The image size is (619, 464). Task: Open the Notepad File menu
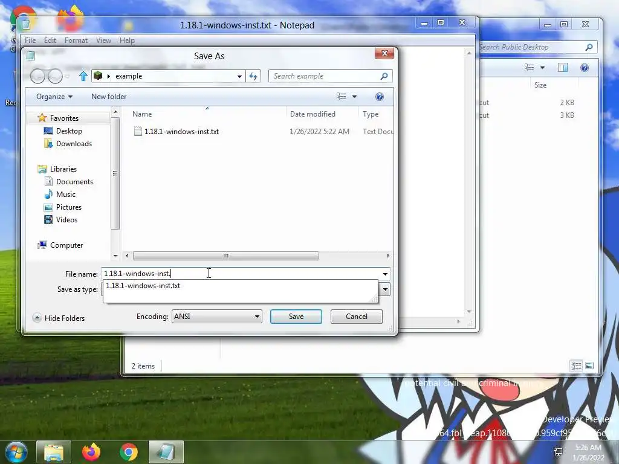30,40
